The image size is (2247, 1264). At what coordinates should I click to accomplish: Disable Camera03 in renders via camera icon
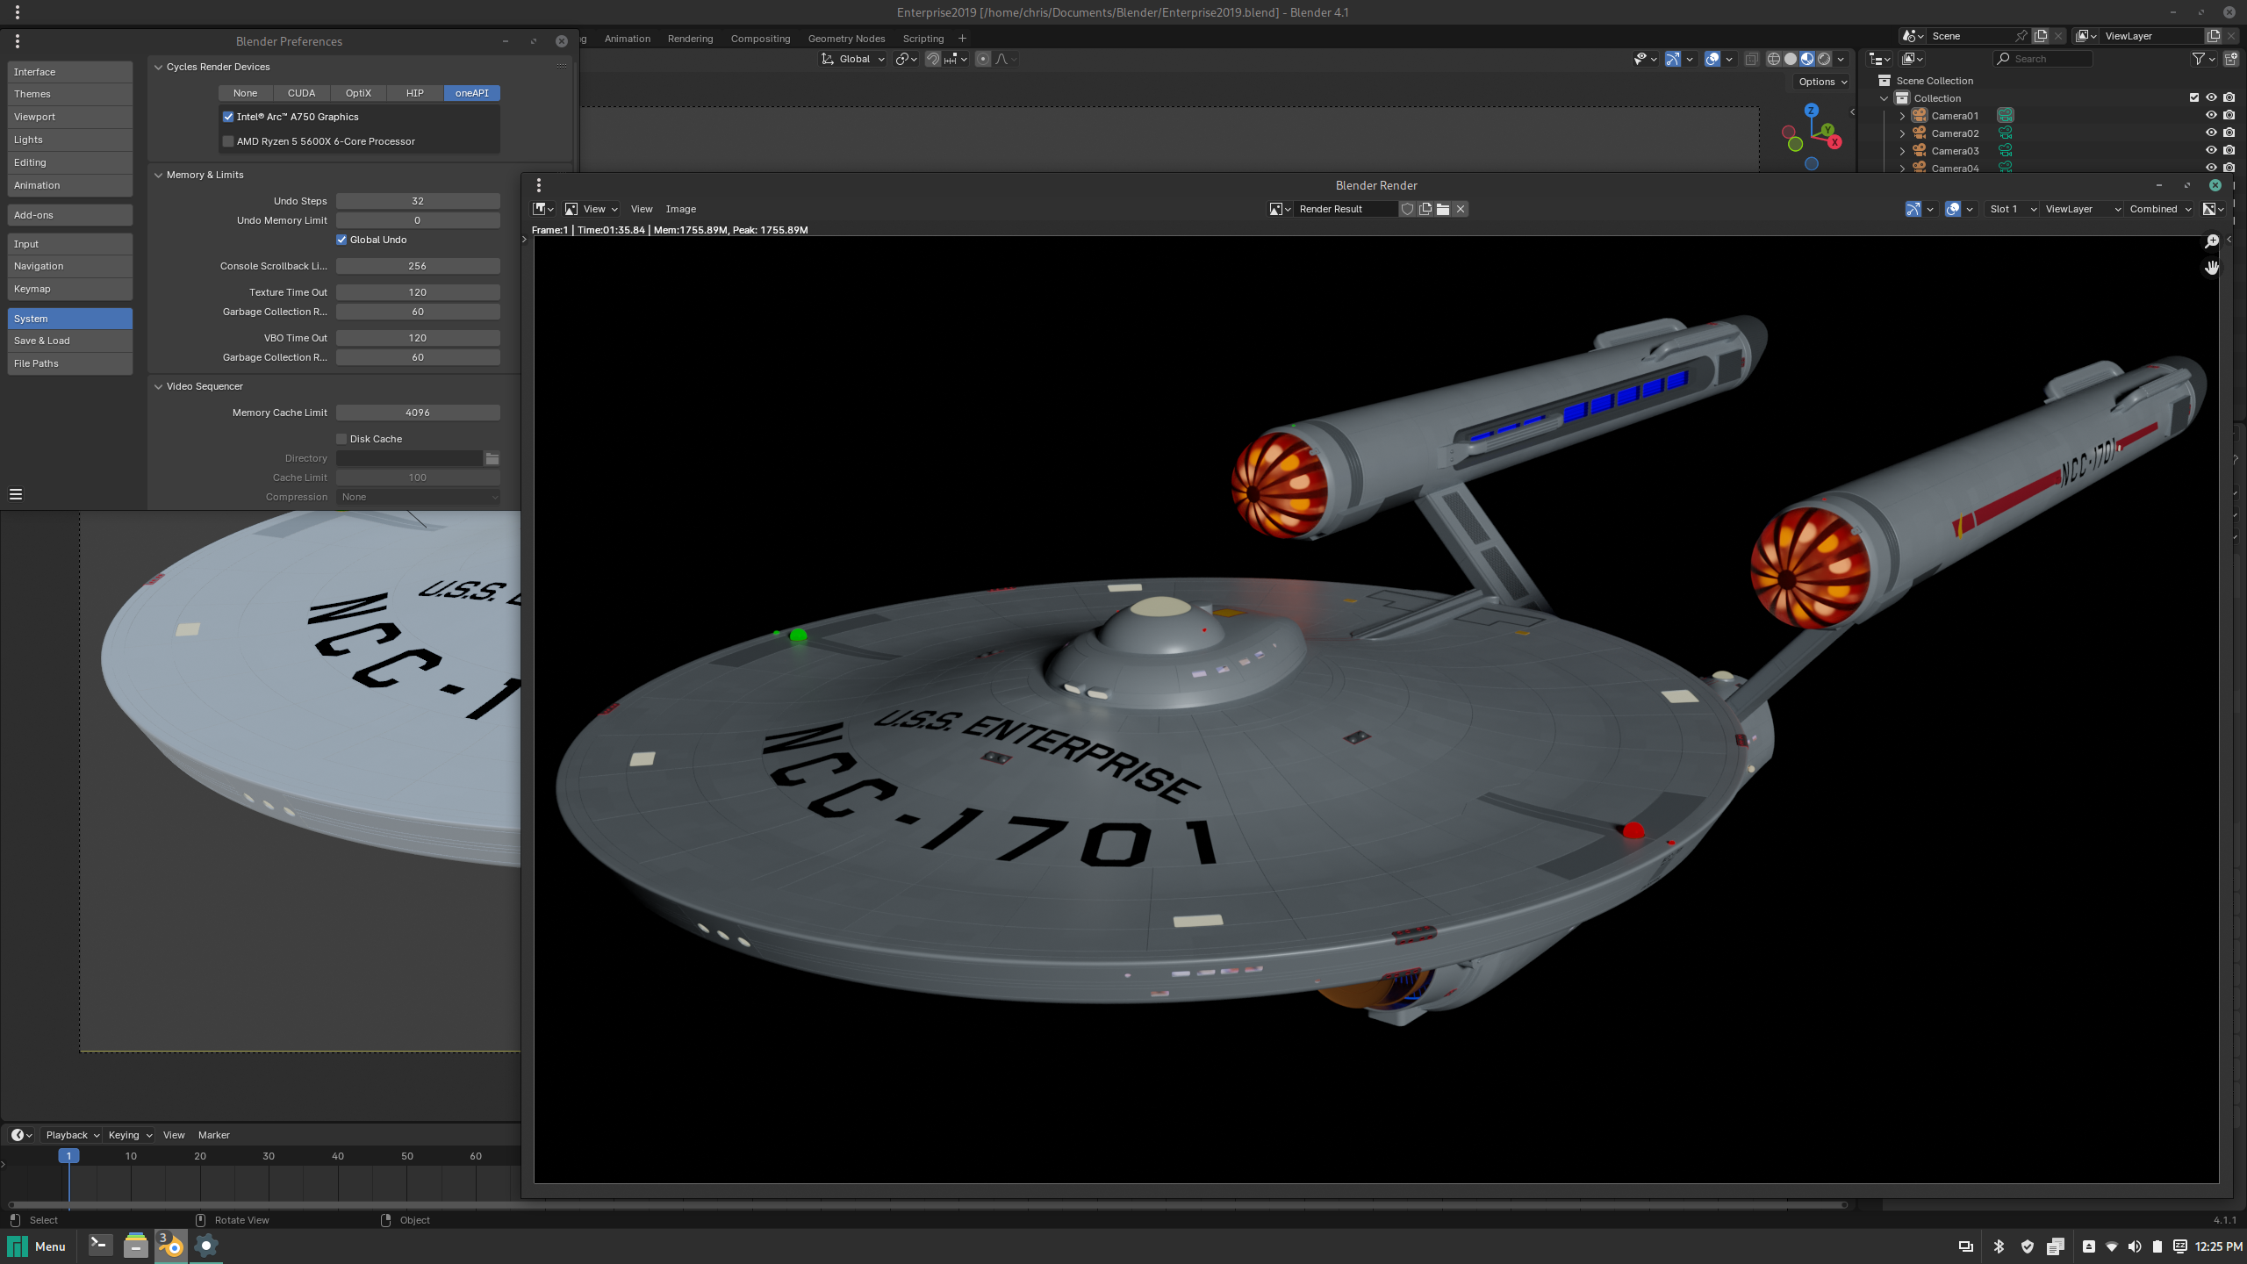(2229, 150)
